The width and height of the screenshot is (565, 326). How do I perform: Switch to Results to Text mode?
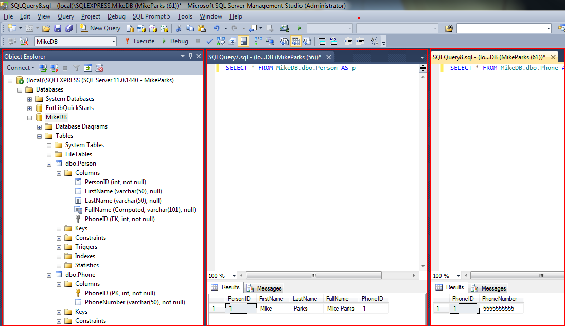tap(285, 41)
